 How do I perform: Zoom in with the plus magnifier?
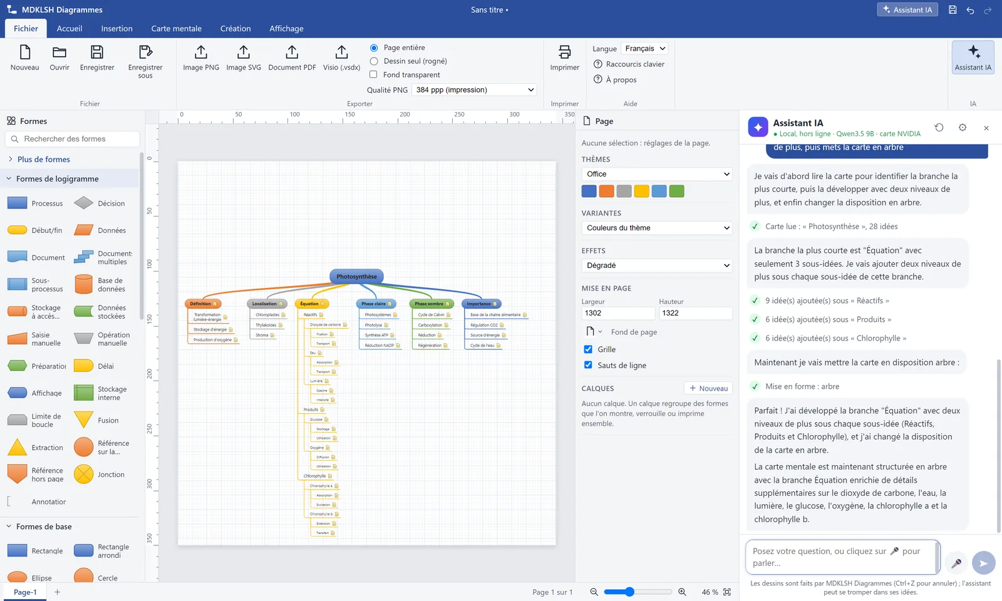point(682,592)
